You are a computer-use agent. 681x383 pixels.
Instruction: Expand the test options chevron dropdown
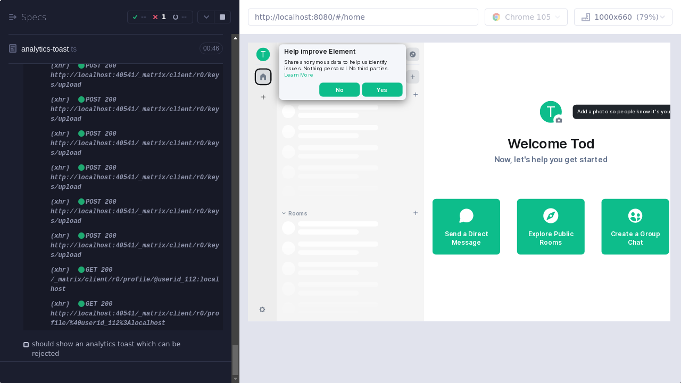pyautogui.click(x=206, y=17)
